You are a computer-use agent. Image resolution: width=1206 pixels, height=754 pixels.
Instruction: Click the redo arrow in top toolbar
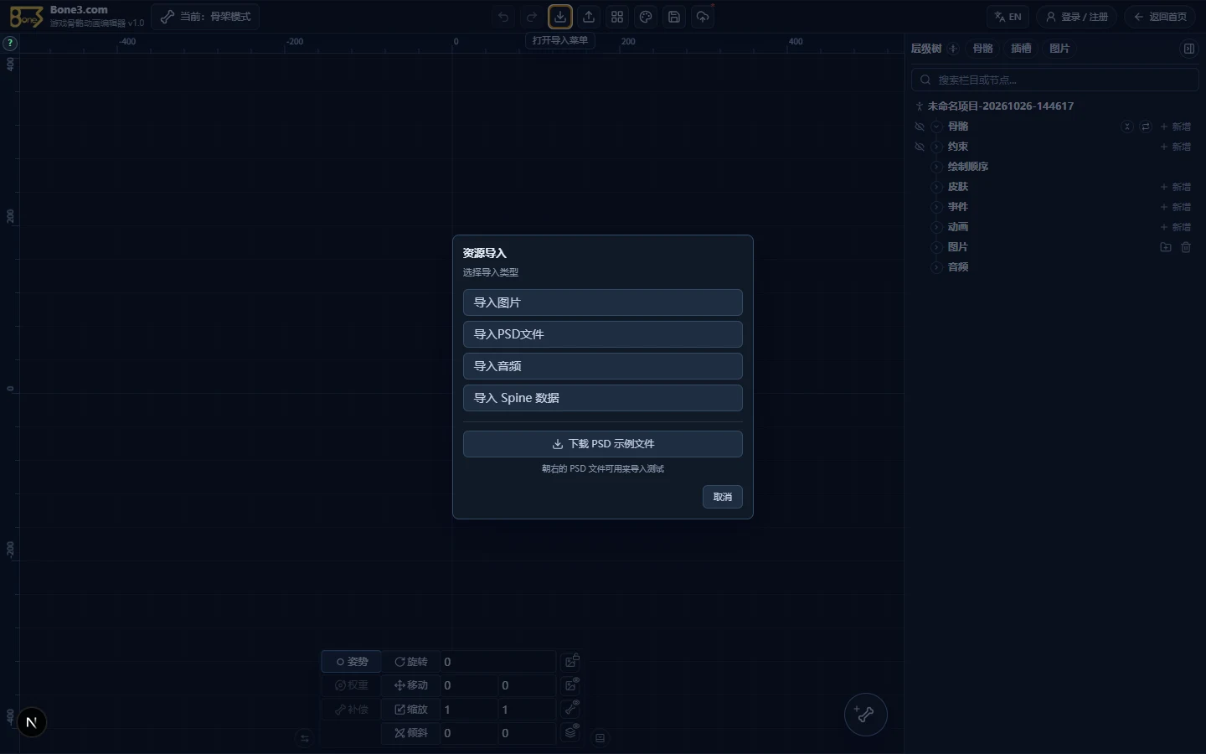point(532,17)
